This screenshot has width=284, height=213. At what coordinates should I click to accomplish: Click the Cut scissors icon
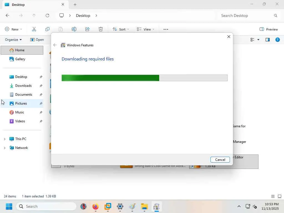pyautogui.click(x=34, y=29)
